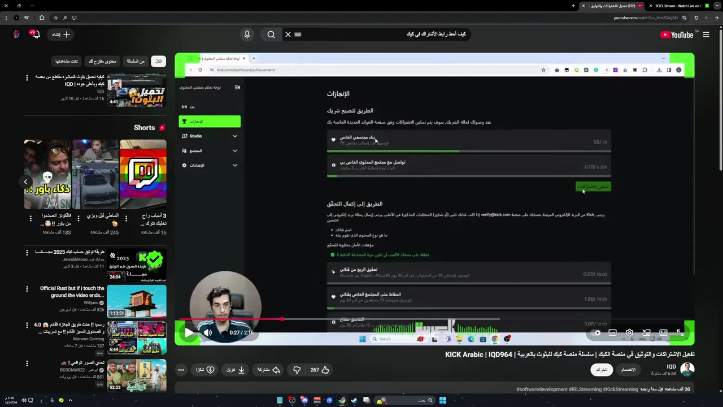723x407 pixels.
Task: Open the Windows Start button on the taskbar
Action: [x=443, y=400]
